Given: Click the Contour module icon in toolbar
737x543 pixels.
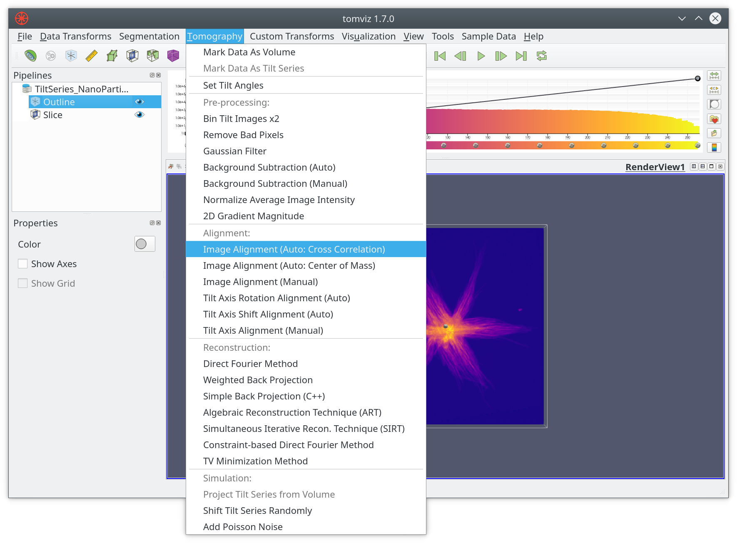Looking at the screenshot, I should [x=30, y=56].
